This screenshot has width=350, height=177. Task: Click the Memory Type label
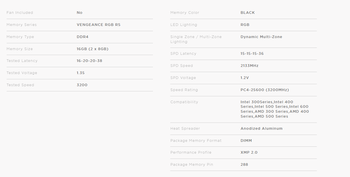tap(20, 37)
